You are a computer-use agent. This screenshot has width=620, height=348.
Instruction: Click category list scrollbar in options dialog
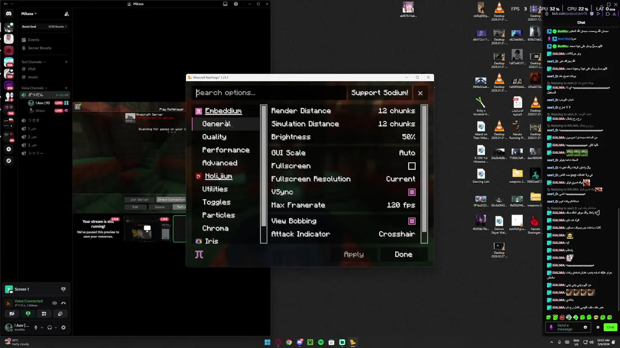263,174
